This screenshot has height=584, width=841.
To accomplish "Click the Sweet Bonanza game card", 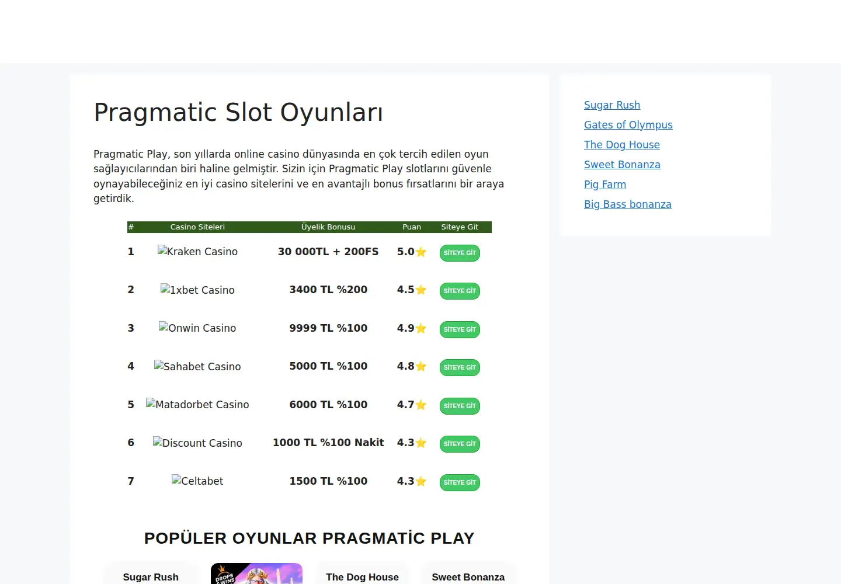I will coord(468,575).
